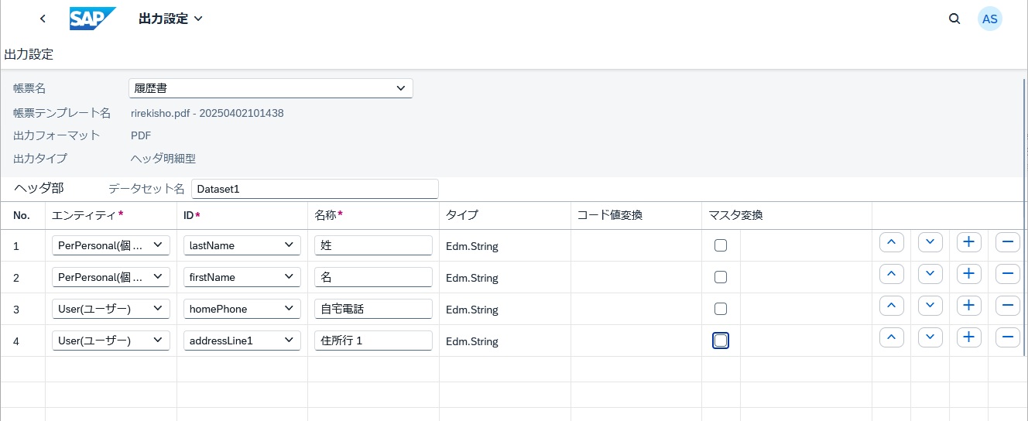Open the search magnifier icon
The height and width of the screenshot is (421, 1028).
954,19
